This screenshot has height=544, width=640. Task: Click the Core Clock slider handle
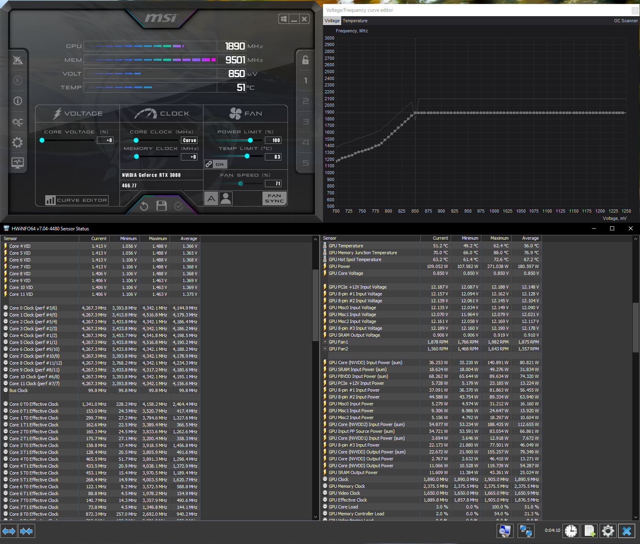(x=136, y=140)
